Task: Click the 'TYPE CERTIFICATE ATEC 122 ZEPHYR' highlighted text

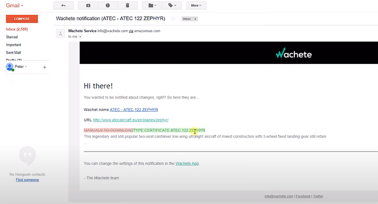Action: pos(169,130)
